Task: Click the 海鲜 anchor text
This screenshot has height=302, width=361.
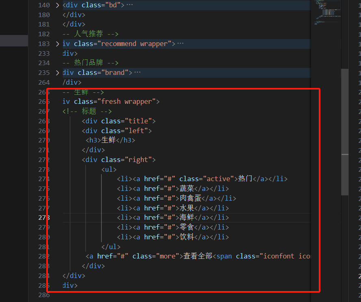Action: point(187,217)
